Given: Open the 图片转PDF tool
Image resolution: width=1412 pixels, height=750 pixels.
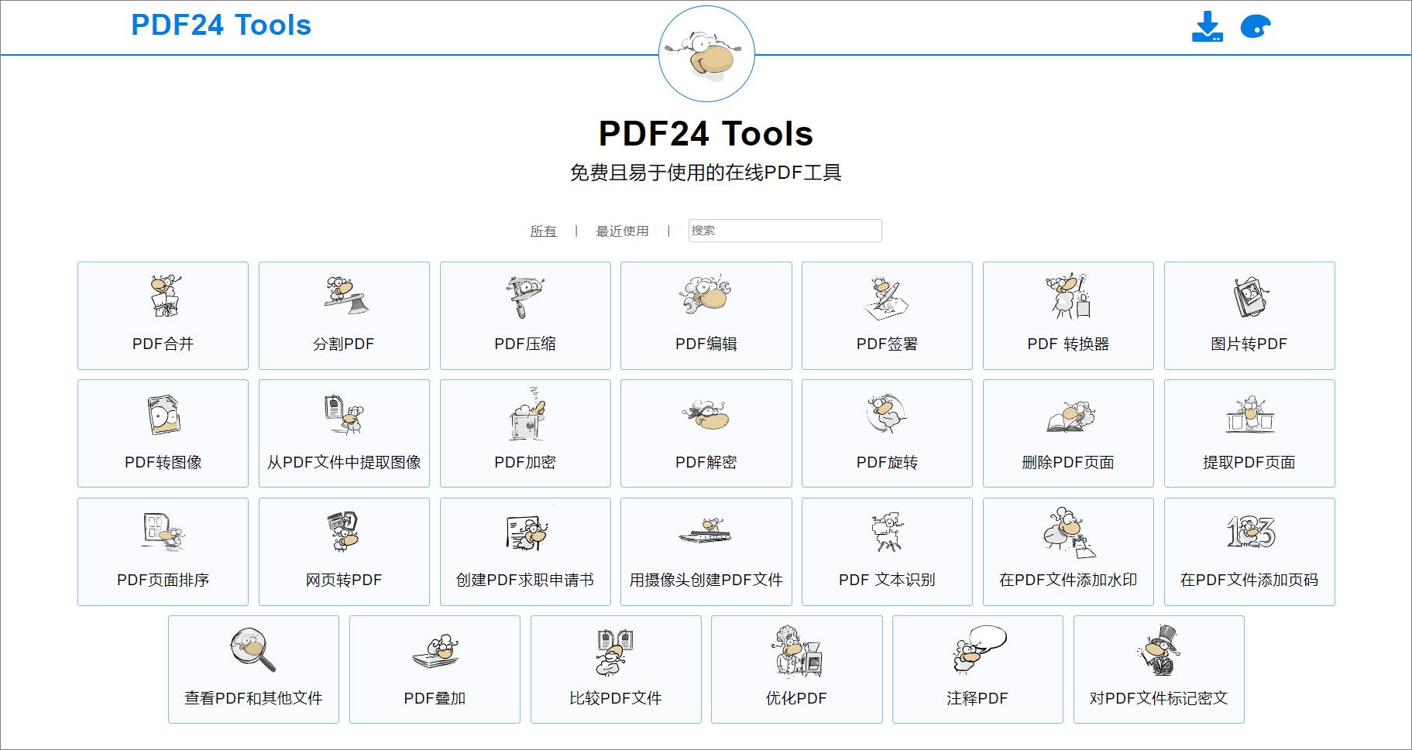Looking at the screenshot, I should pos(1249,315).
